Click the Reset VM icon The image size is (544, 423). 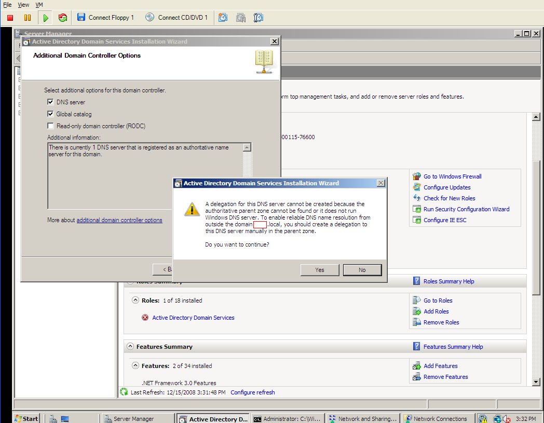click(x=63, y=17)
